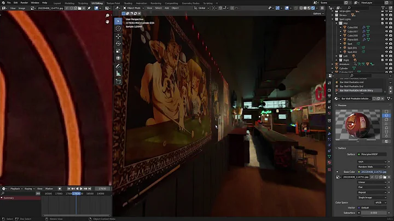This screenshot has width=394, height=221.
Task: Select the Move tool
Action: [x=118, y=37]
